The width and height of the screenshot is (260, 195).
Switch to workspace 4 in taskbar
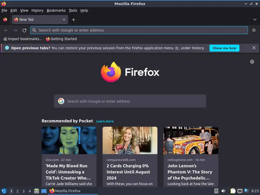pyautogui.click(x=30, y=191)
